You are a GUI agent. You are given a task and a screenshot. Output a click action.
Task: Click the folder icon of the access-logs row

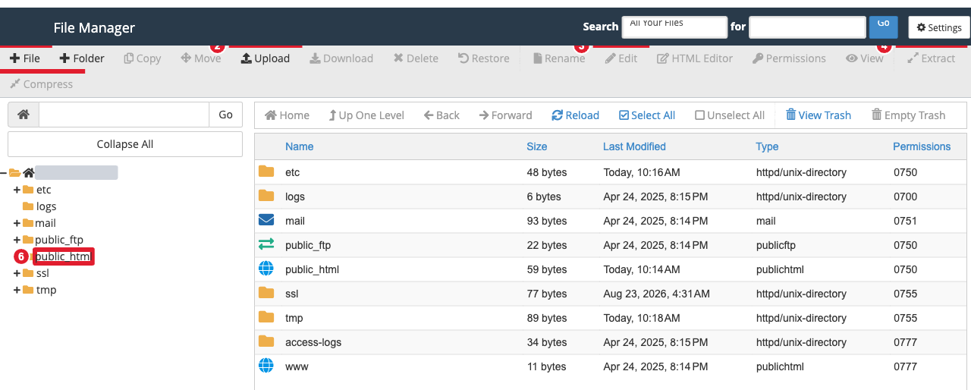point(266,341)
